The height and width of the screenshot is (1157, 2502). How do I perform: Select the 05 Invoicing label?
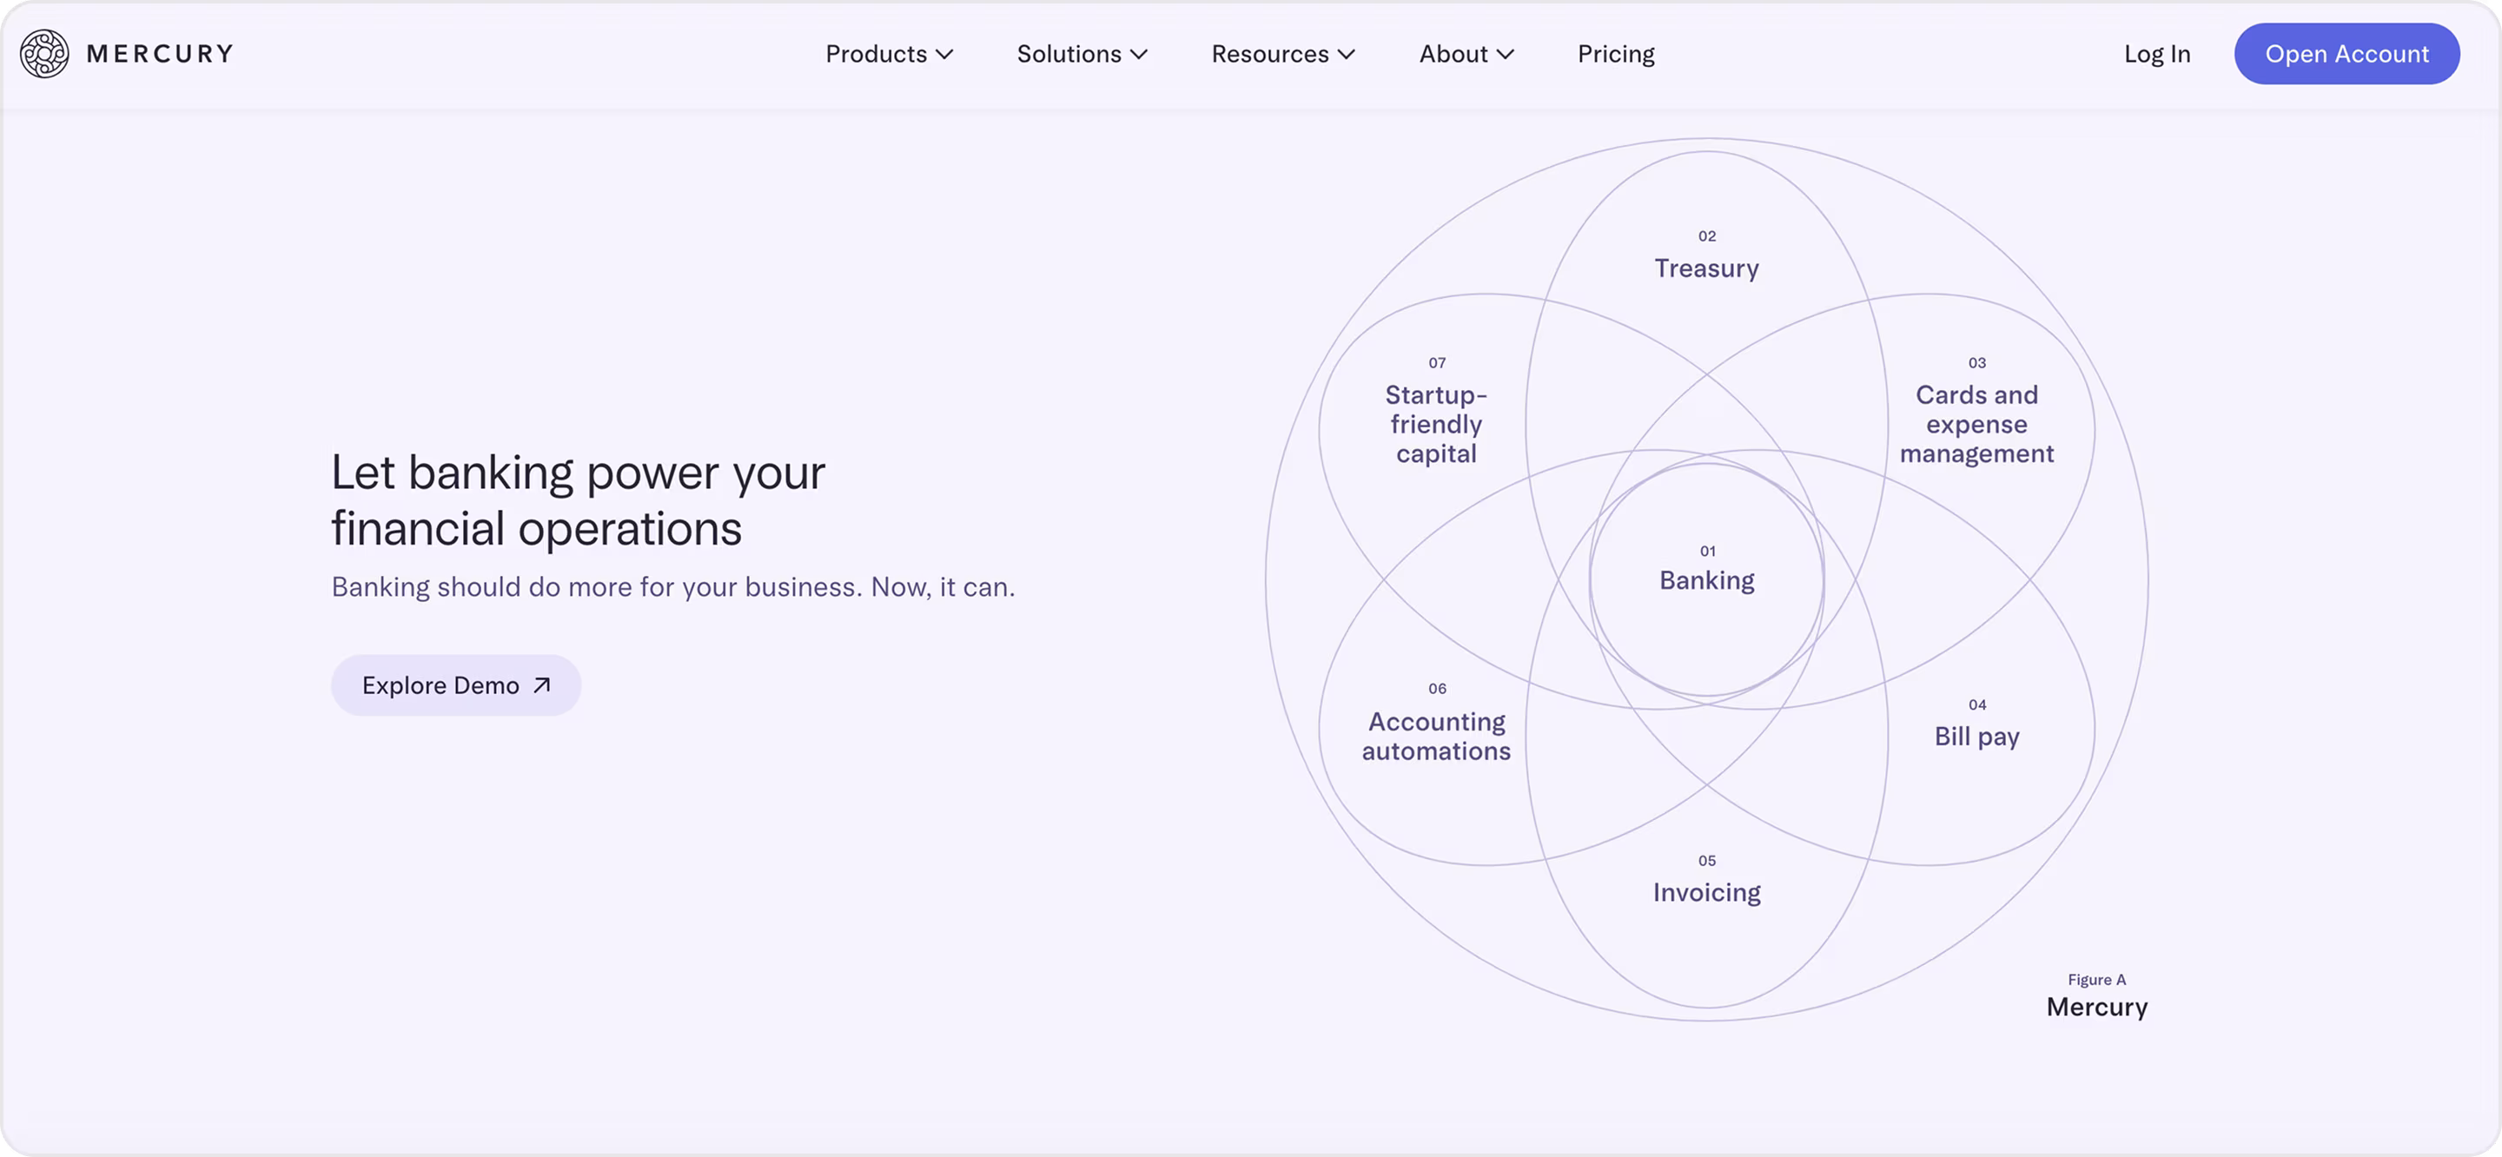1706,880
